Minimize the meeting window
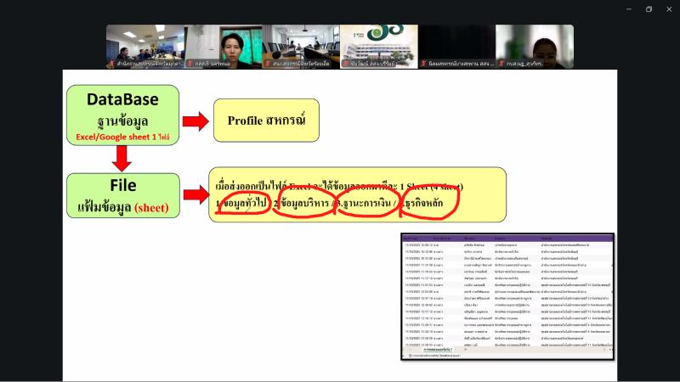Screen dimensions: 680x382 (626, 9)
